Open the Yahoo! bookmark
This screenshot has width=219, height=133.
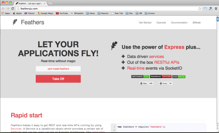pyautogui.click(x=29, y=13)
